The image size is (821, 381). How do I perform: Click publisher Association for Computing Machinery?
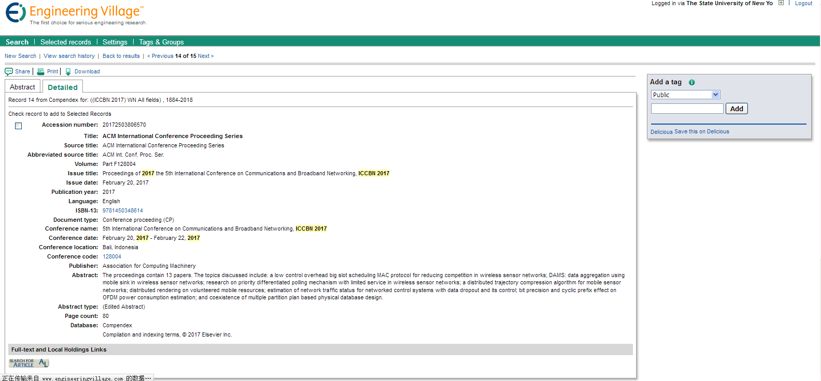click(x=149, y=266)
